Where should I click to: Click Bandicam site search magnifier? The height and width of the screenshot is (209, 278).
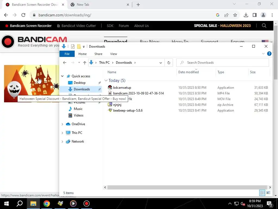264,26
